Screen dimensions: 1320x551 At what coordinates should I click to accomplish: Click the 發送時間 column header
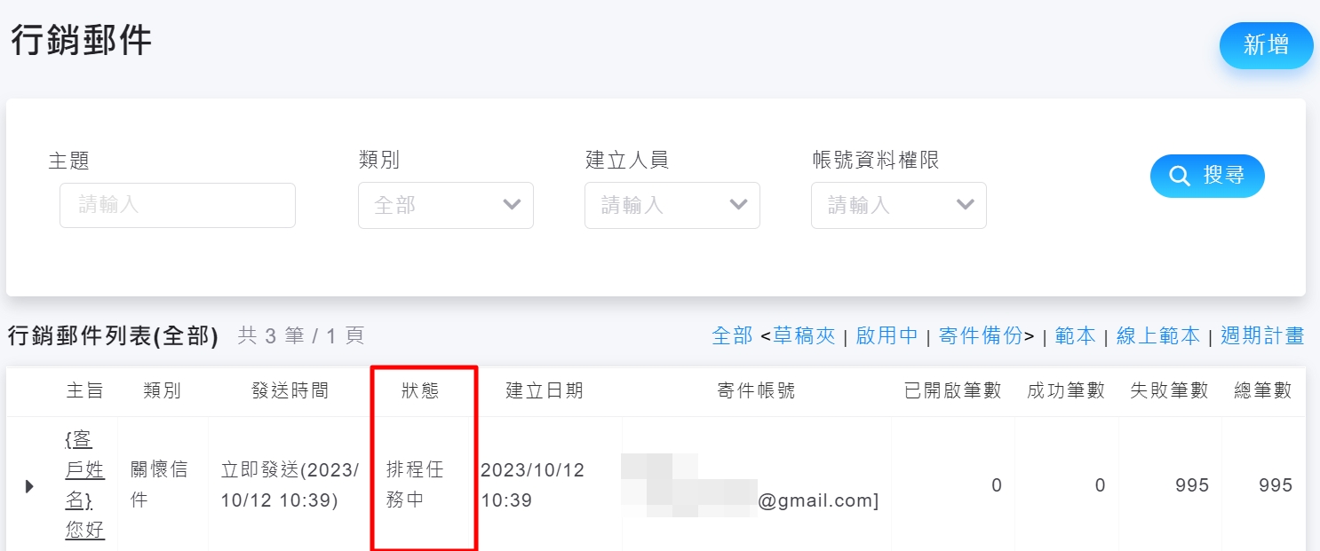[x=290, y=390]
